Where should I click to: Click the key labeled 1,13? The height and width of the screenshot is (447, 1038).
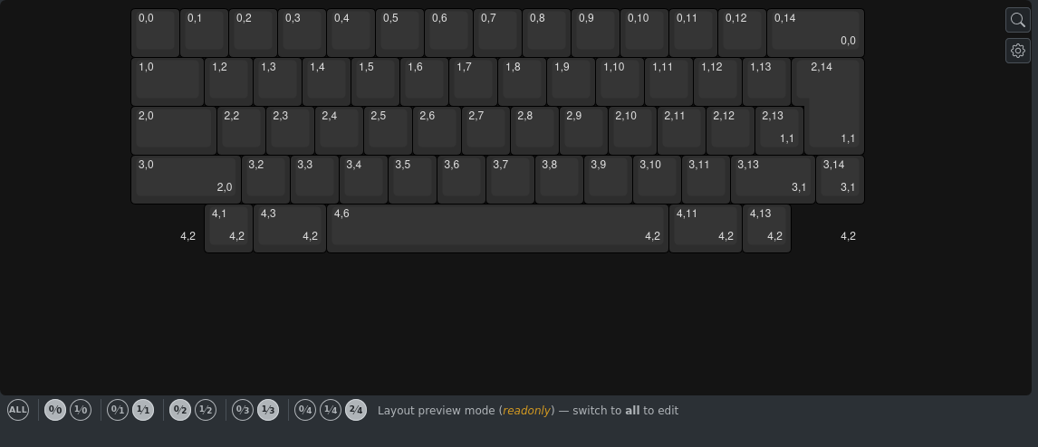pos(766,81)
